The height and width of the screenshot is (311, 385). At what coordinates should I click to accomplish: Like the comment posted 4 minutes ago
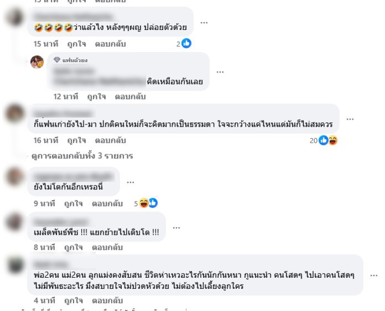tap(74, 300)
